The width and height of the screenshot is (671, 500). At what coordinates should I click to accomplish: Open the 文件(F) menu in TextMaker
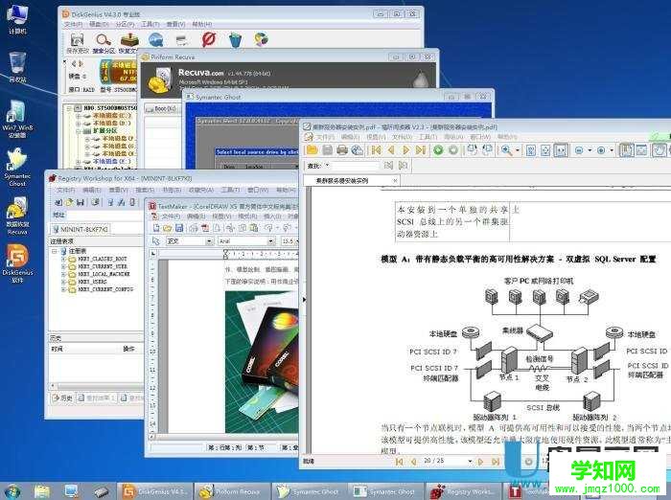click(171, 216)
